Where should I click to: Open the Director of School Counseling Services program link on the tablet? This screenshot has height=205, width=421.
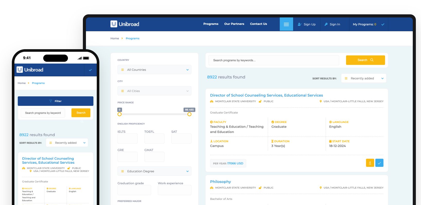tap(266, 95)
